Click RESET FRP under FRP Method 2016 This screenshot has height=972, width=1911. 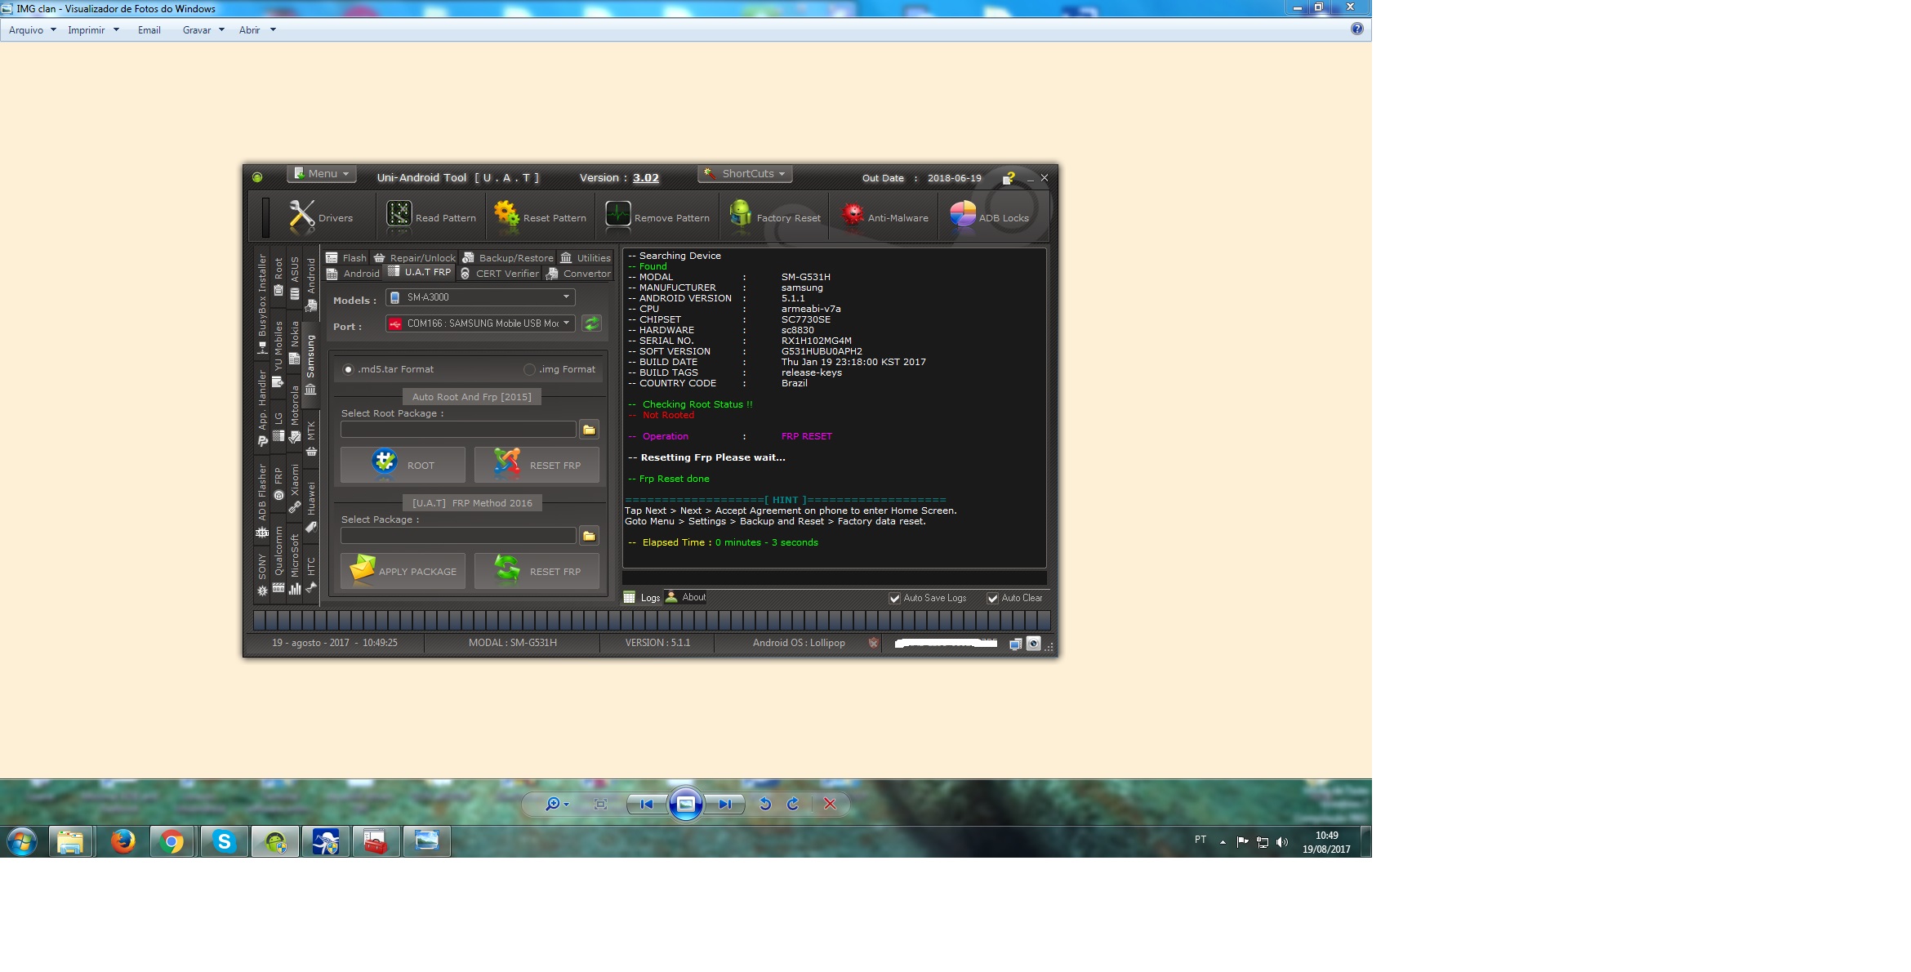point(537,571)
